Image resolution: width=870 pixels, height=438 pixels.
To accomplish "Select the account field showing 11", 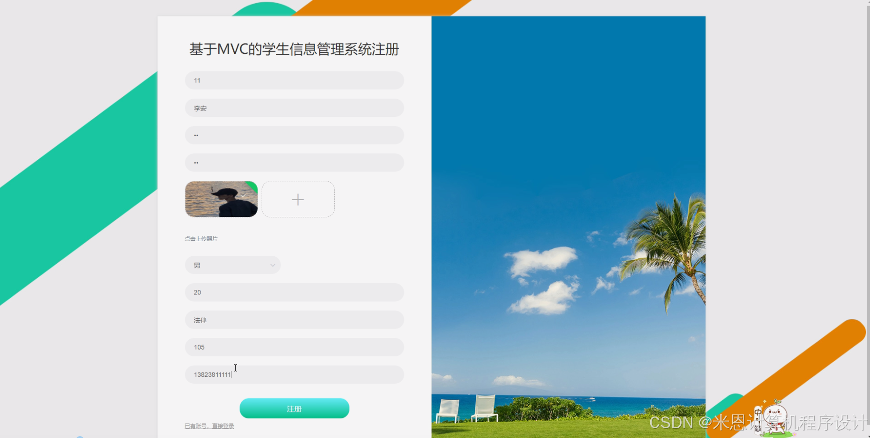I will (294, 80).
